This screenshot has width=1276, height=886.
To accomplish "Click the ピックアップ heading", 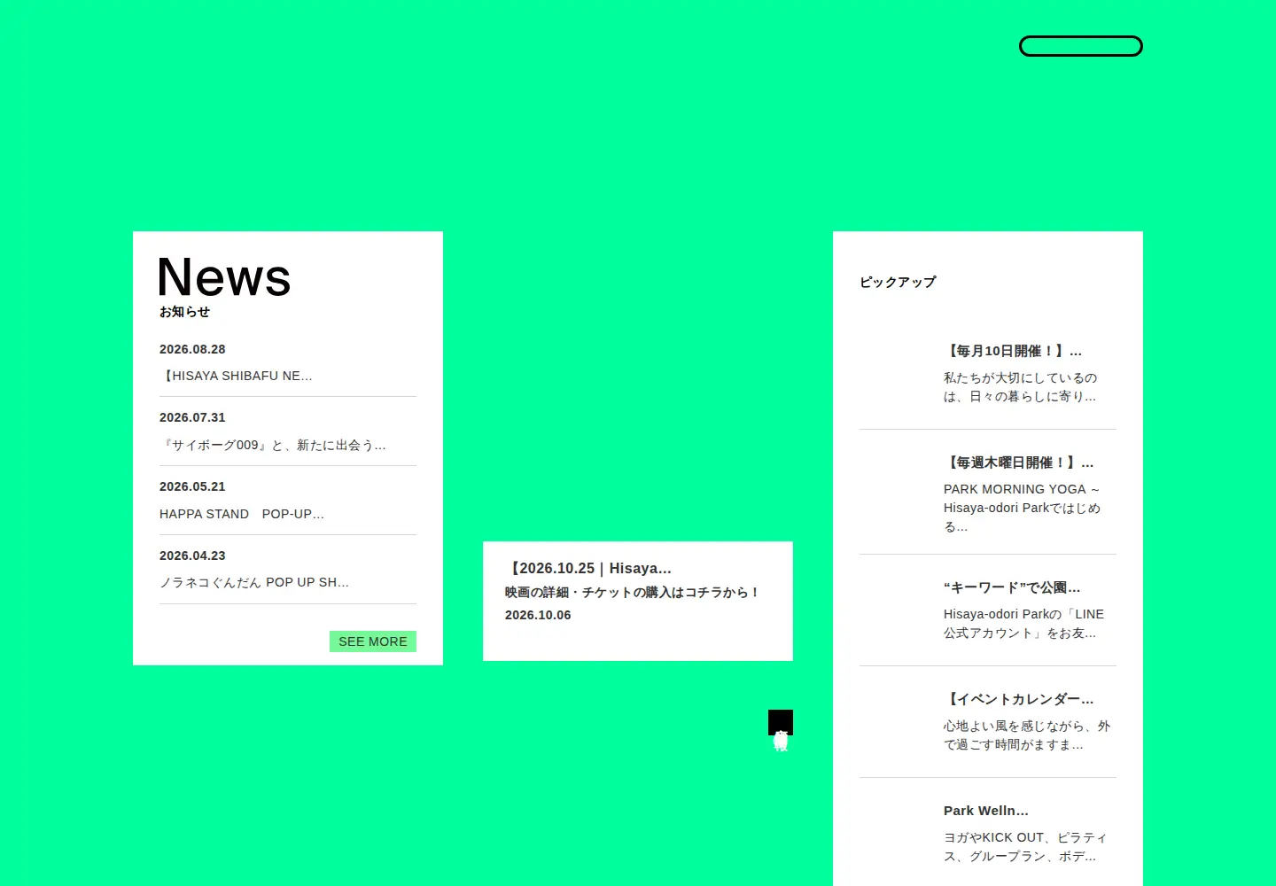I will pos(898,282).
